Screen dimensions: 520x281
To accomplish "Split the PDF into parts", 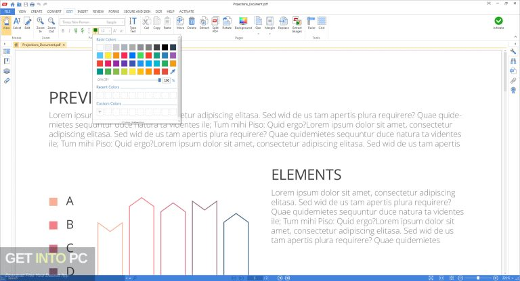I will click(215, 24).
